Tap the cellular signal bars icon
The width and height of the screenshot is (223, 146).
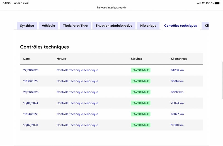tap(199, 3)
